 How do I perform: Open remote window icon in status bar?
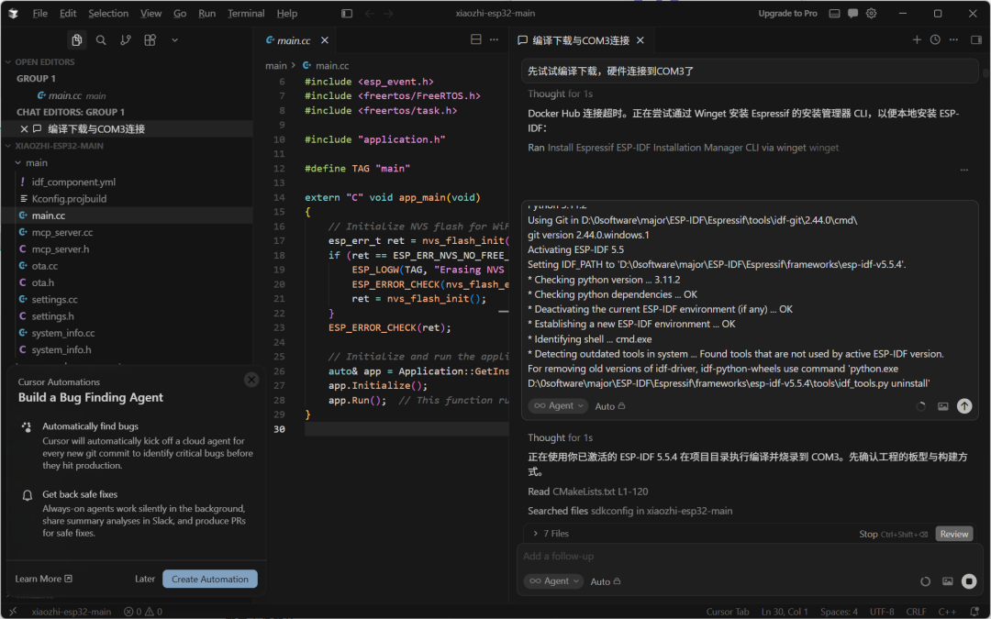(x=13, y=612)
